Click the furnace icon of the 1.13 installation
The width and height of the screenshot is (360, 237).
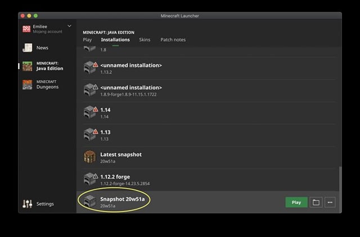coord(89,135)
